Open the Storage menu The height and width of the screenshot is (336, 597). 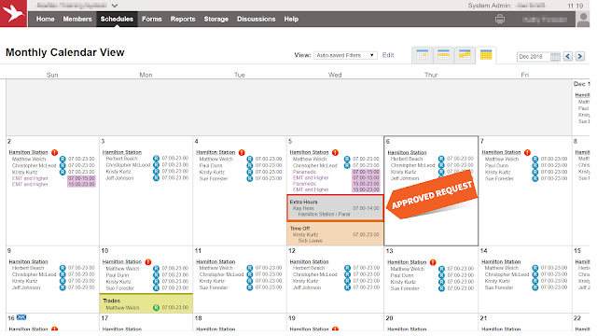(215, 19)
